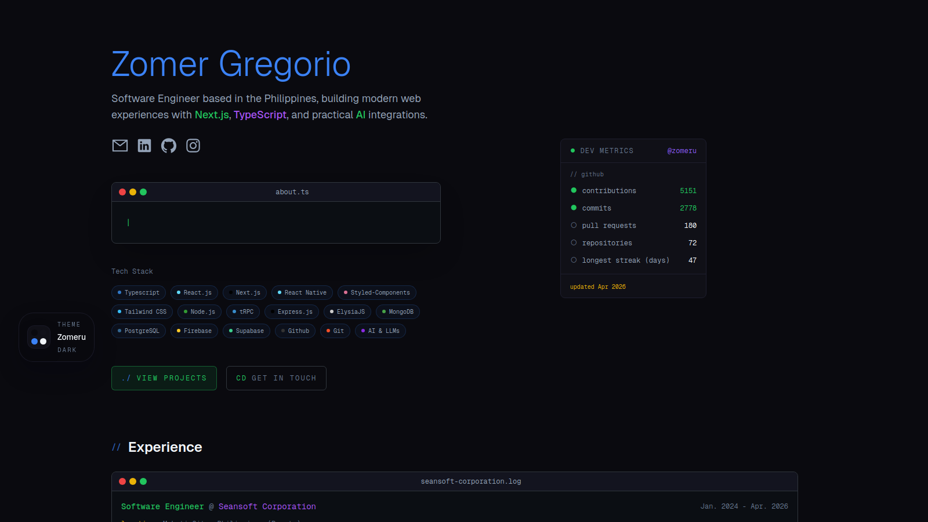Click the yellow dot in seansoft-corporation.log window
The width and height of the screenshot is (928, 522).
(x=133, y=481)
